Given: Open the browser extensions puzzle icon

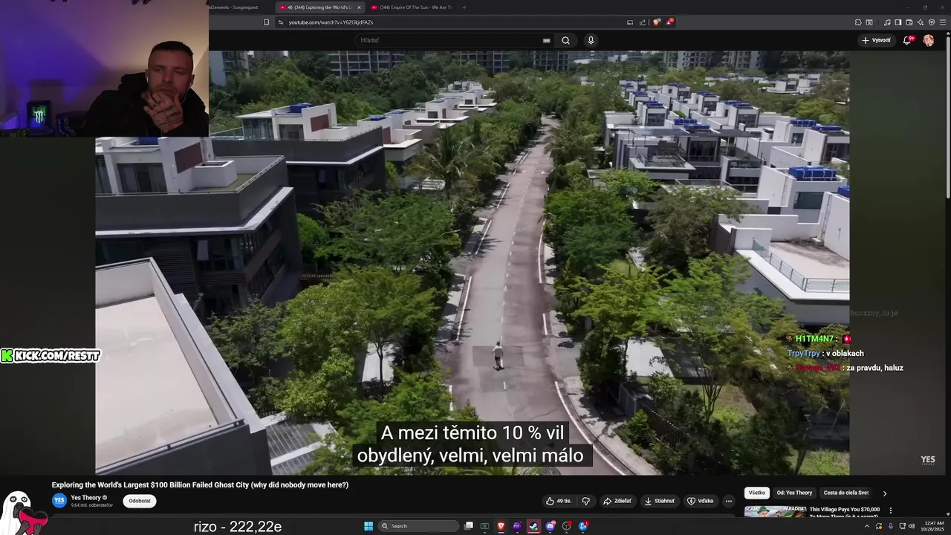Looking at the screenshot, I should pos(858,22).
